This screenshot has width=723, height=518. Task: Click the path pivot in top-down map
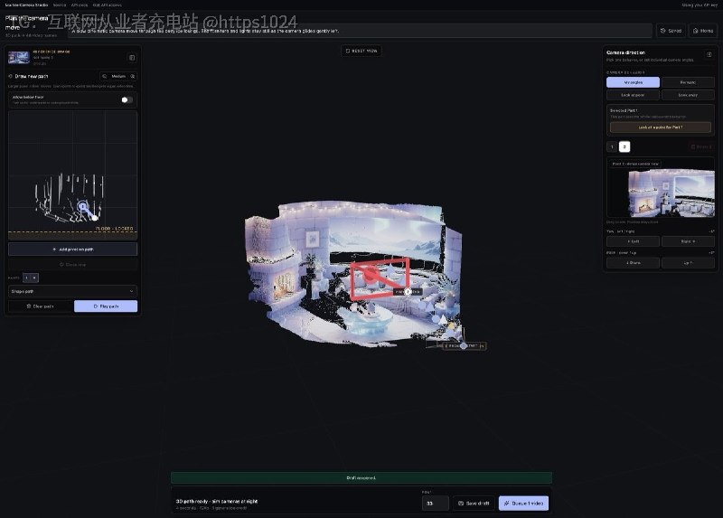pyautogui.click(x=82, y=206)
